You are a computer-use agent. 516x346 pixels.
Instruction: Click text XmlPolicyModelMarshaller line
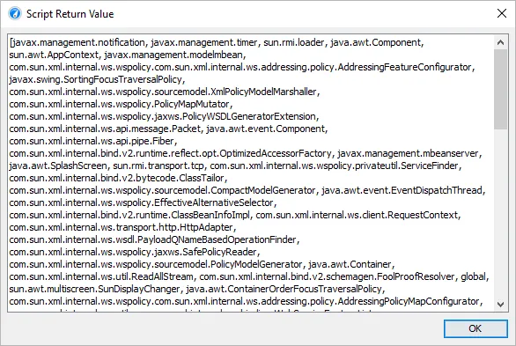tap(163, 92)
